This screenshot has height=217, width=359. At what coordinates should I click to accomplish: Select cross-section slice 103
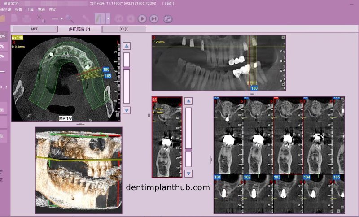coord(277,177)
